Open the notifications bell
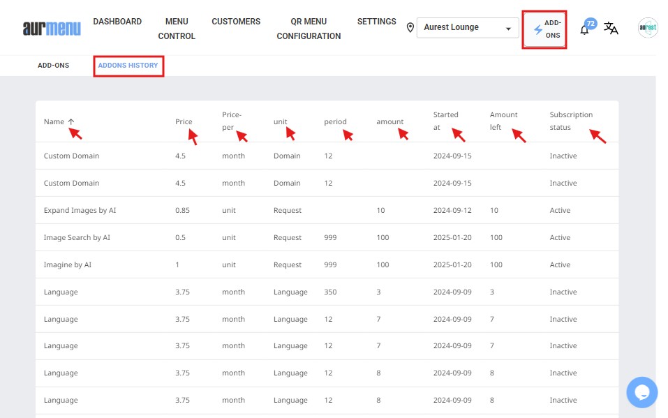Image resolution: width=668 pixels, height=418 pixels. [x=585, y=29]
